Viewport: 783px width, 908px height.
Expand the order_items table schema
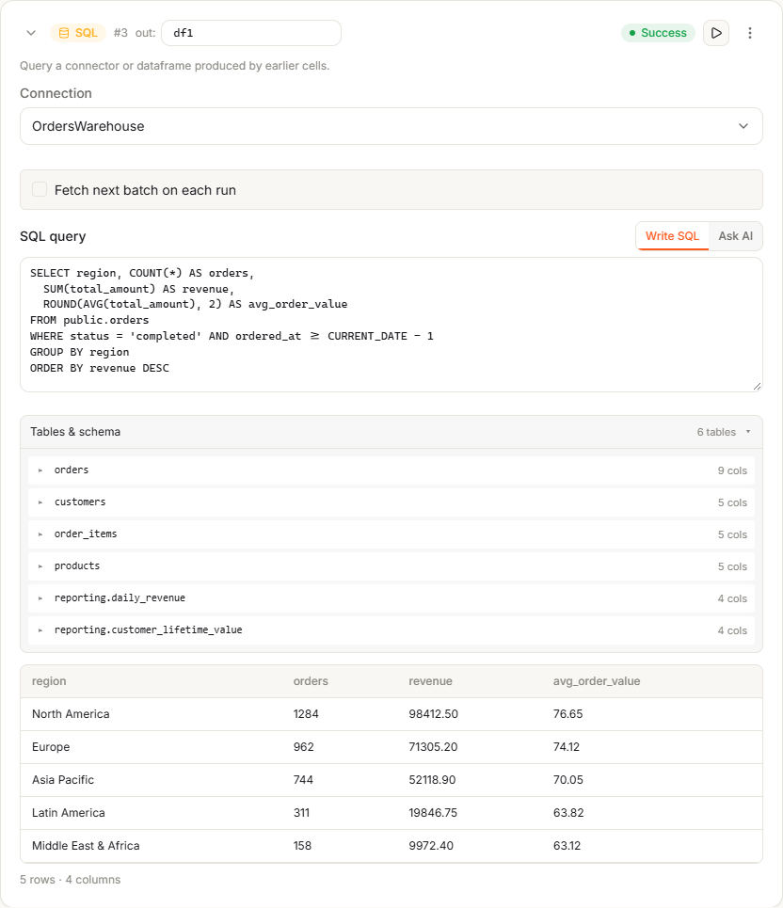(391, 534)
